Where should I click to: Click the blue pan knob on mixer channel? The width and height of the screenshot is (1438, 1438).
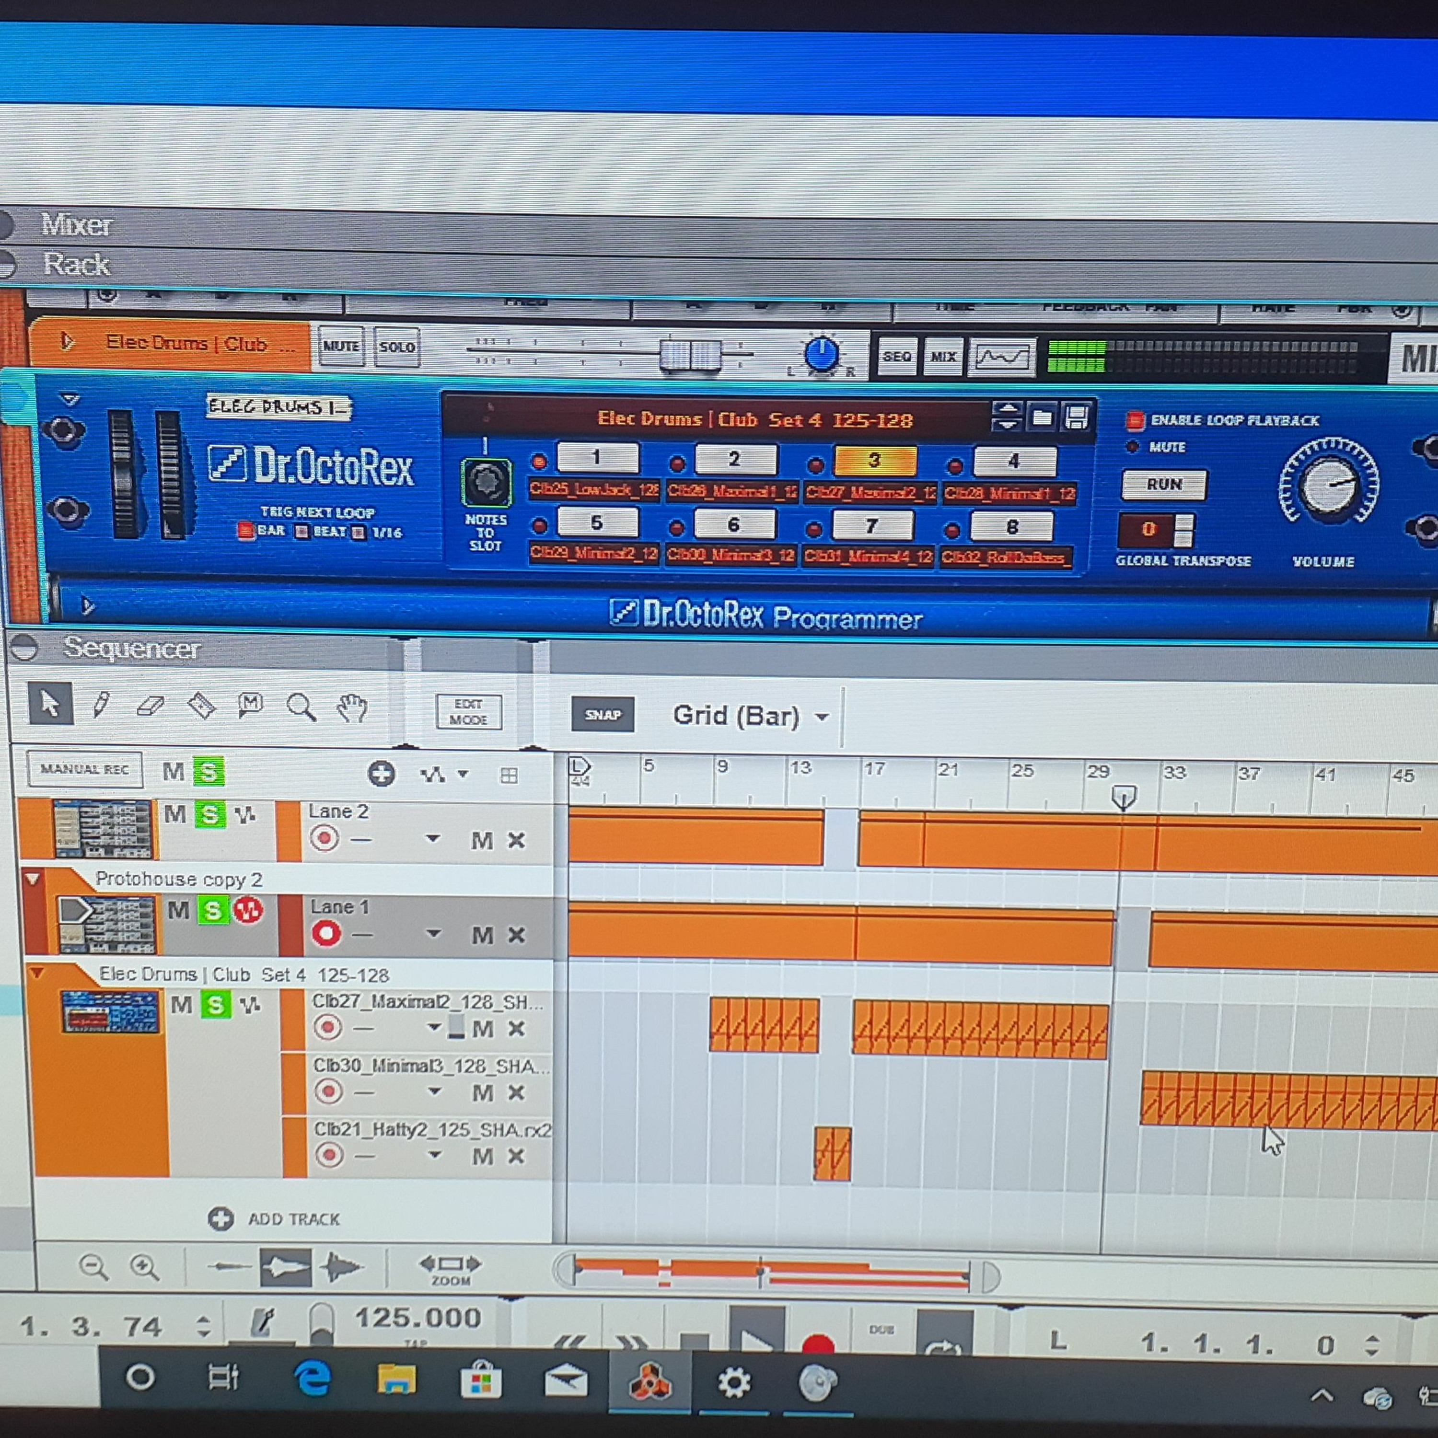pyautogui.click(x=822, y=355)
